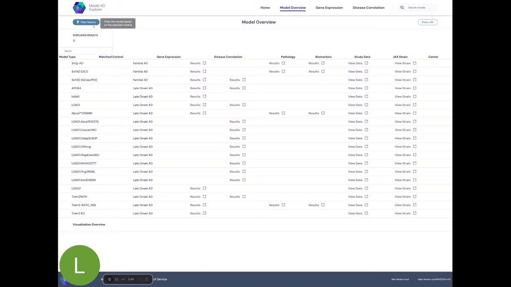This screenshot has width=511, height=287.
Task: Click the external-link icon beside View Data in Abca7*V1599M row
Action: pyautogui.click(x=366, y=113)
